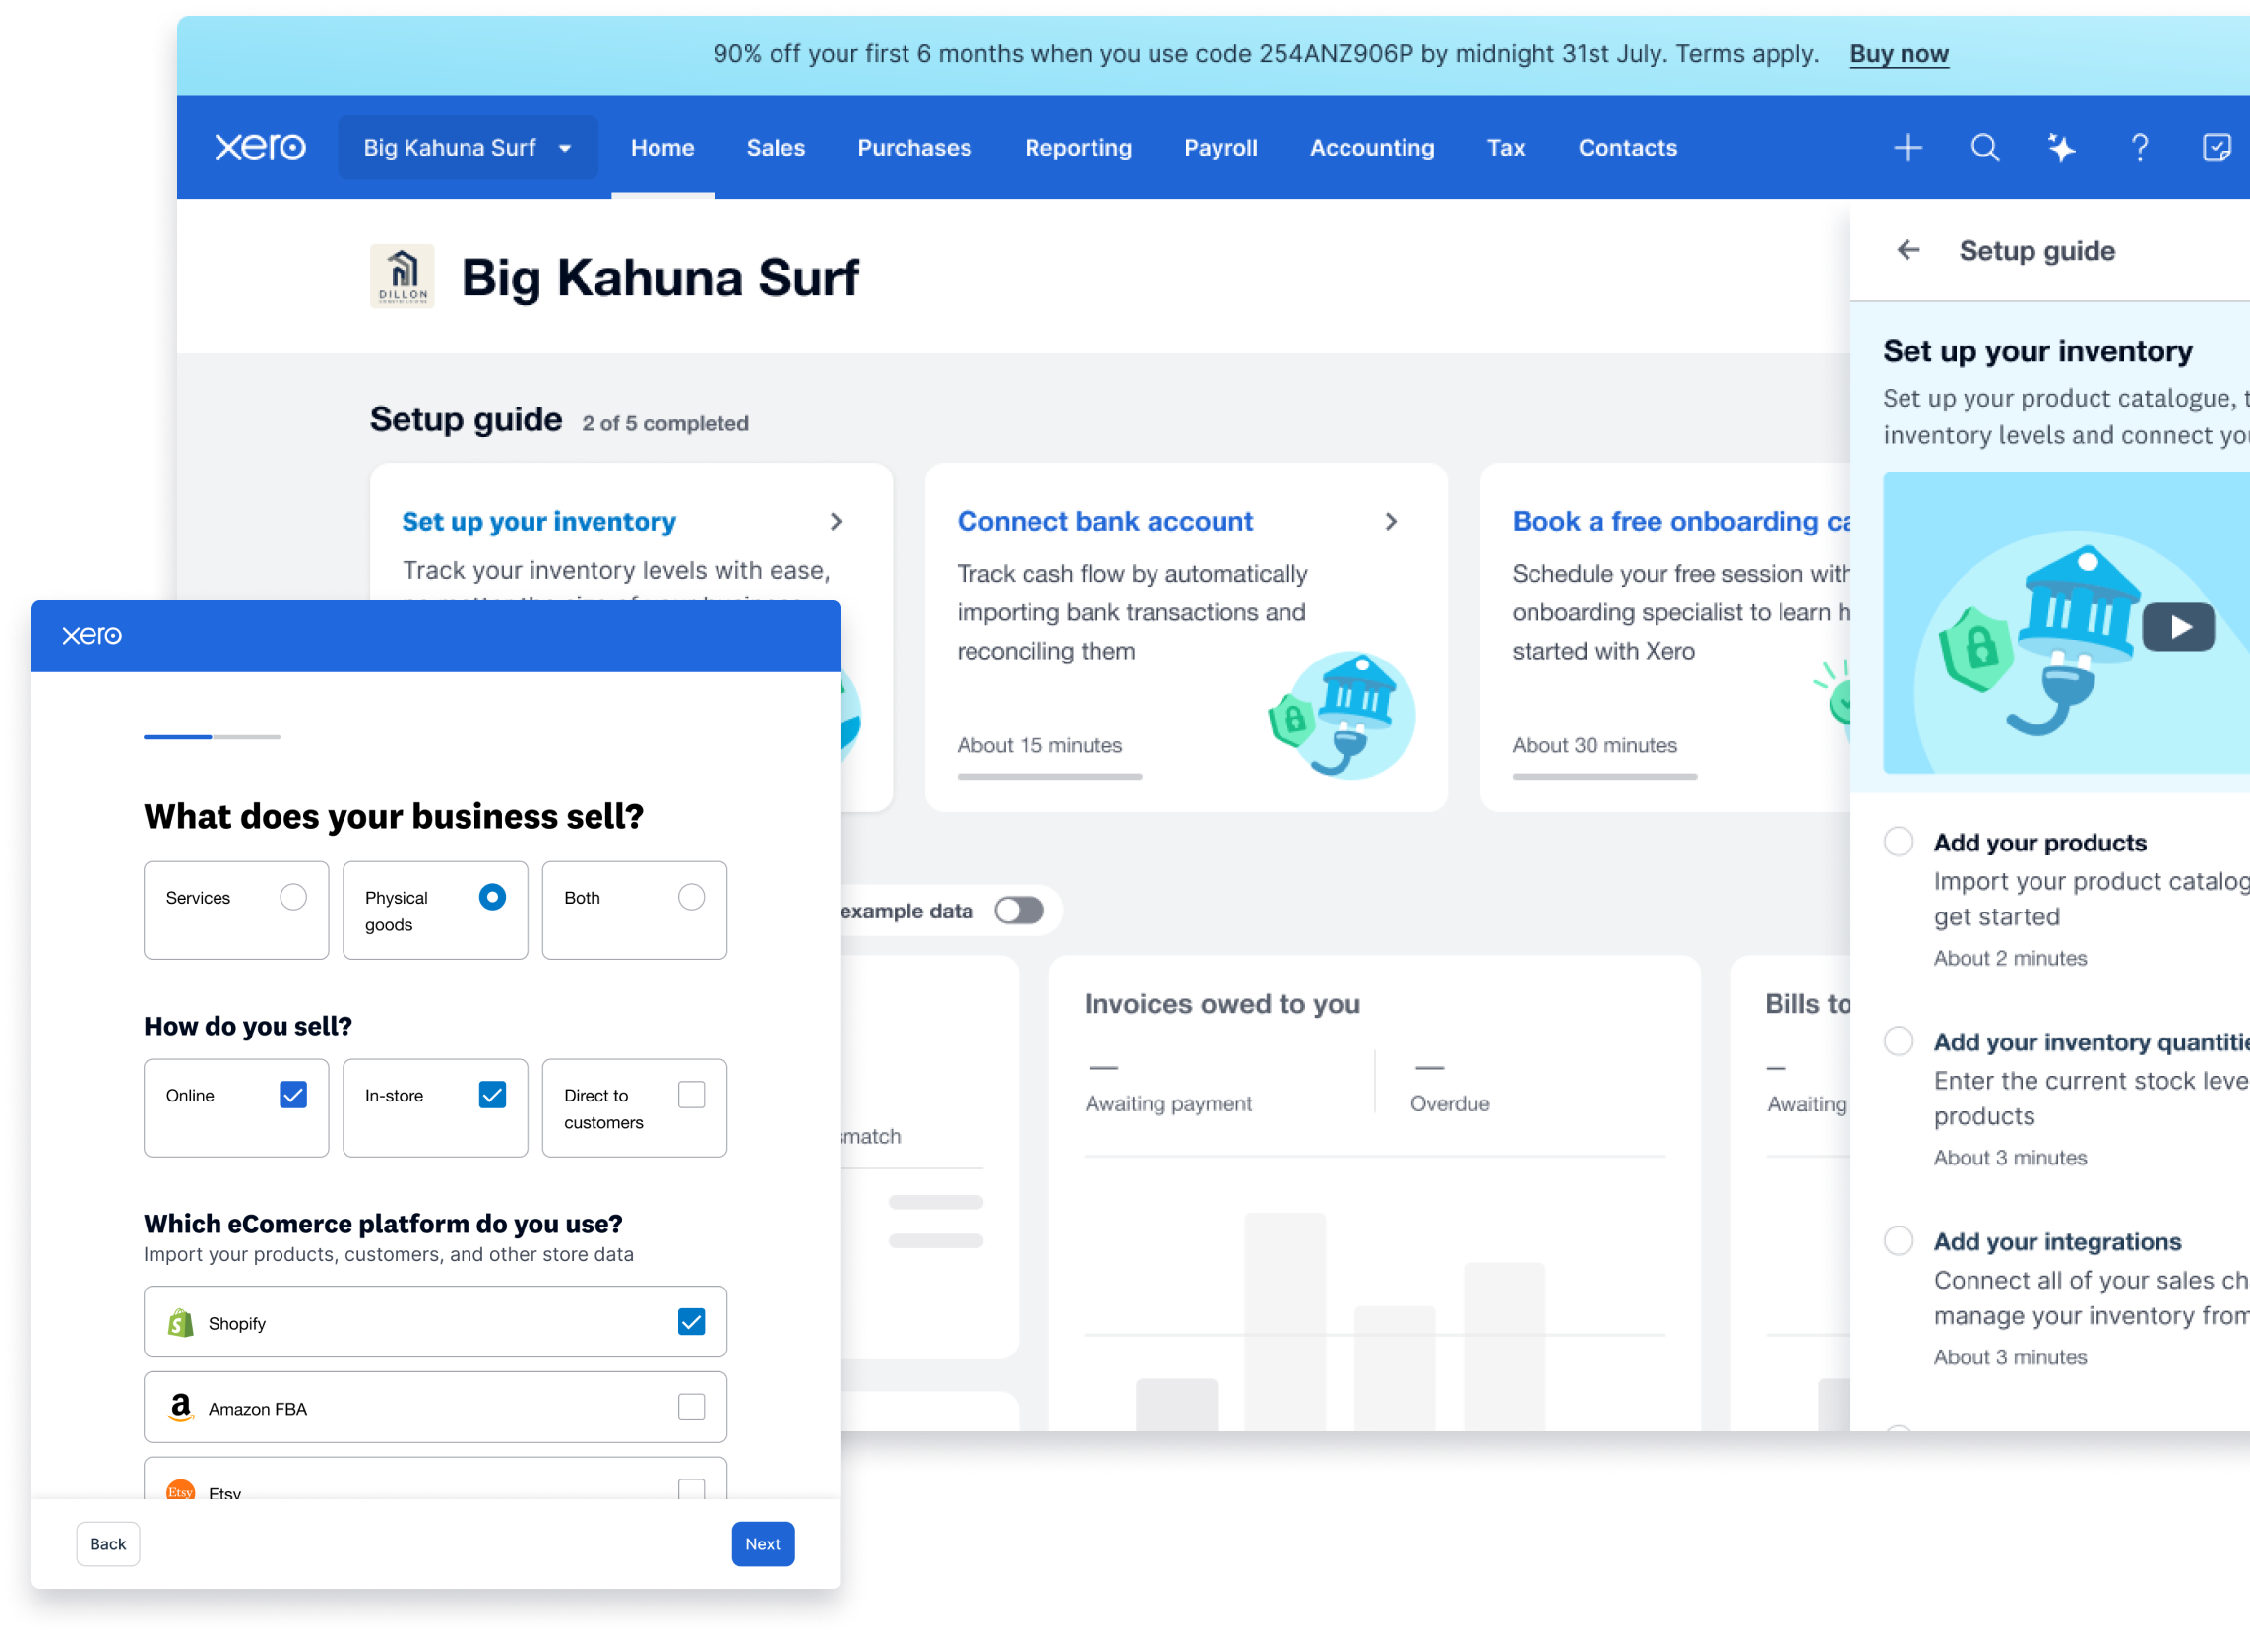Click the Dillon company logo beside Big Kahuna Surf
The image size is (2250, 1636).
point(402,276)
